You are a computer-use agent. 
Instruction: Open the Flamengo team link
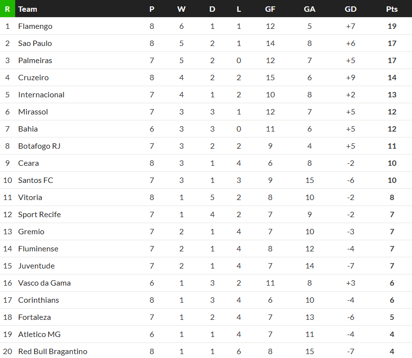click(35, 26)
